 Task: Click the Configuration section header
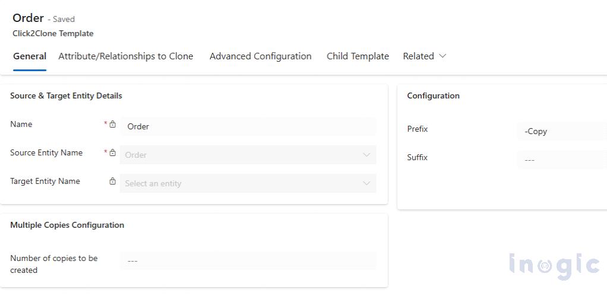(433, 96)
